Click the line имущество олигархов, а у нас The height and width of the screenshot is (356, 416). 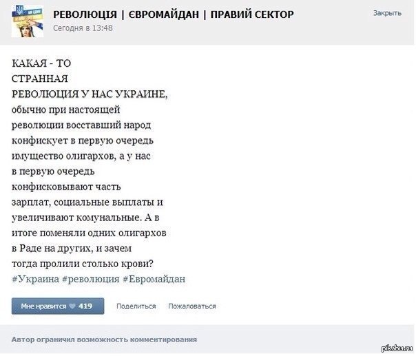(81, 157)
